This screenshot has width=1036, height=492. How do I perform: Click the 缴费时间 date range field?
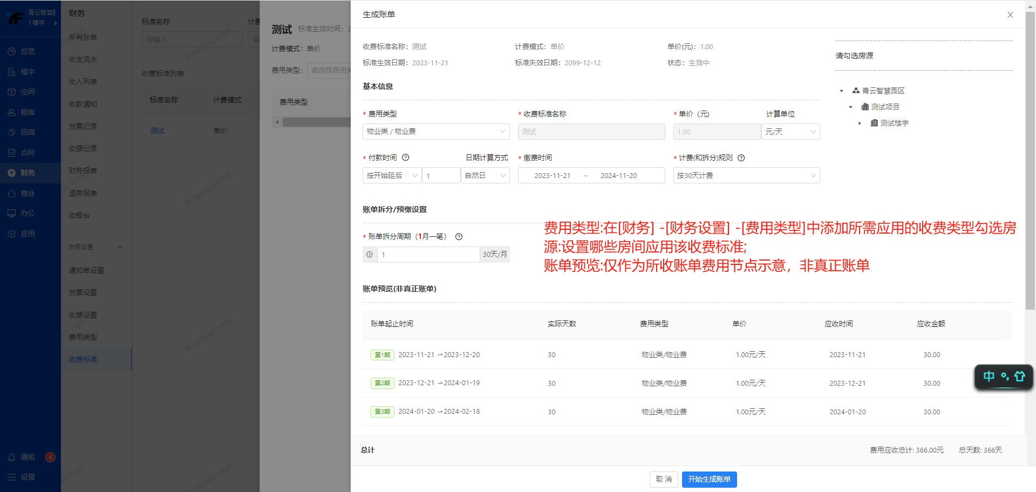point(591,175)
